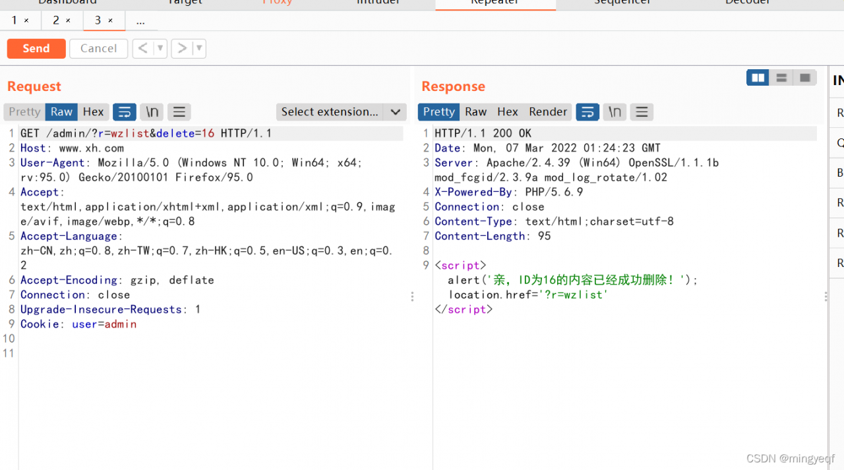
Task: Switch Request view to Pretty
Action: click(x=24, y=112)
